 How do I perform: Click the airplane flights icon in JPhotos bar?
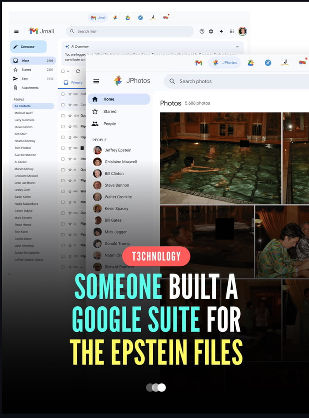(268, 63)
